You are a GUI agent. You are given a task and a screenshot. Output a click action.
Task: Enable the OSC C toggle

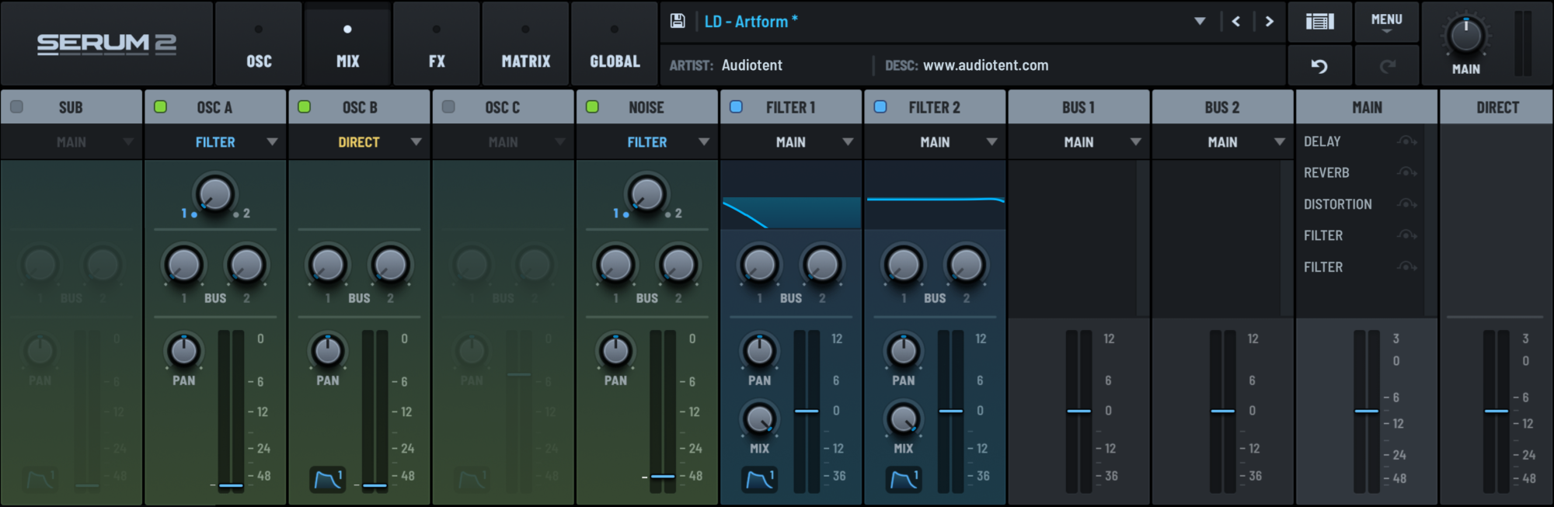[448, 106]
